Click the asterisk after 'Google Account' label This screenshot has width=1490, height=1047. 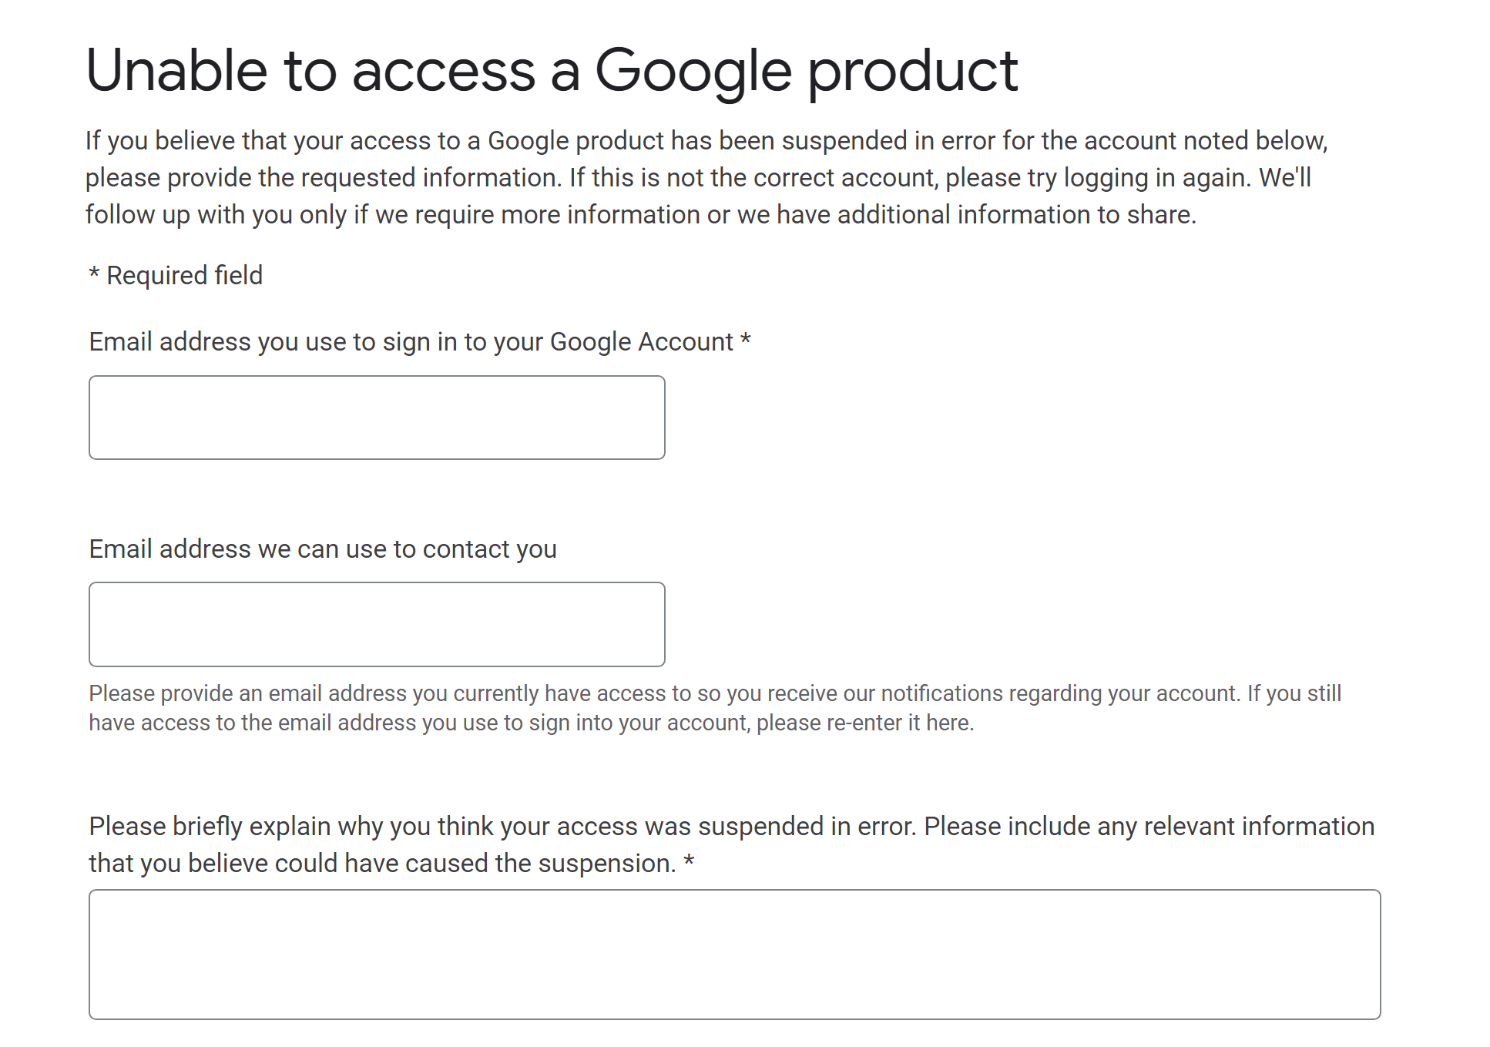click(745, 340)
